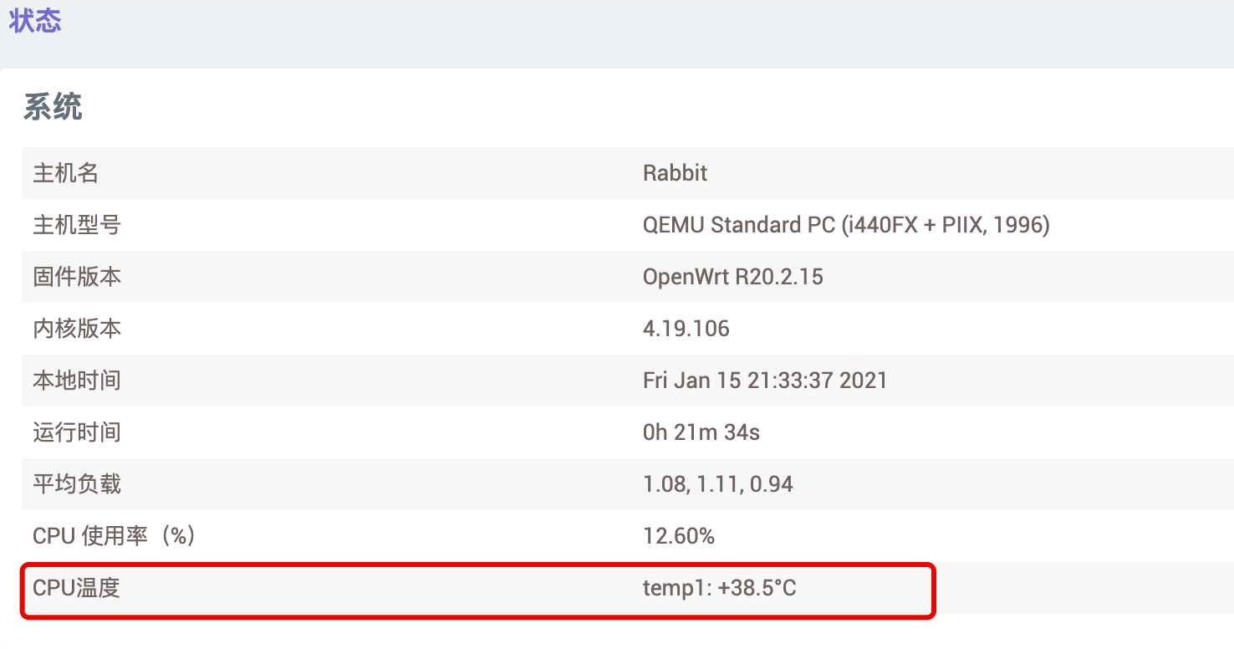Click the load average 1.08, 1.11, 0.94
Screen dimensions: 1234x649
point(717,484)
